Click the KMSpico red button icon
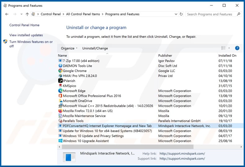 click(x=60, y=86)
